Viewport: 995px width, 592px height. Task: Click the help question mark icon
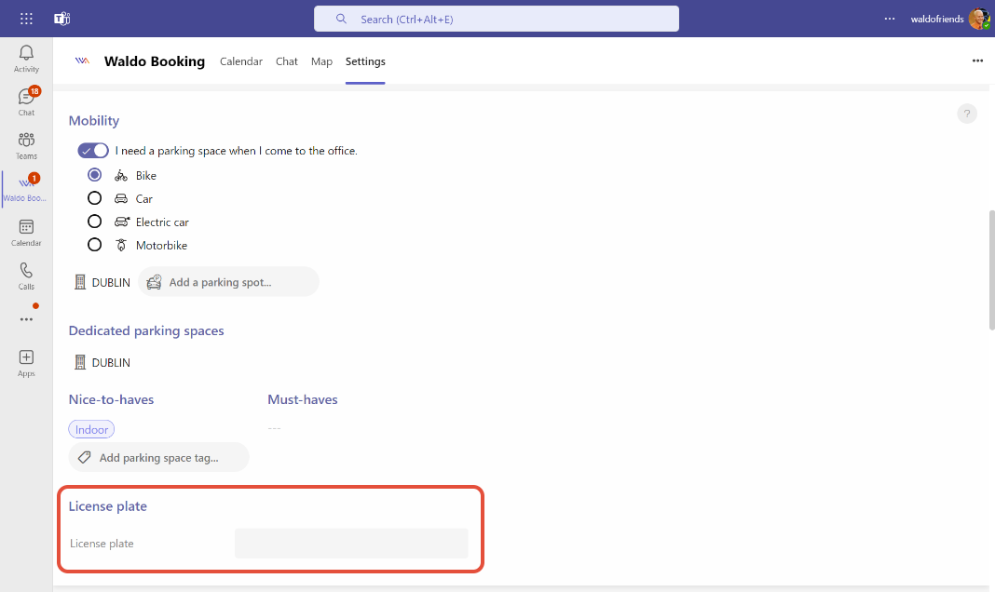[x=966, y=114]
